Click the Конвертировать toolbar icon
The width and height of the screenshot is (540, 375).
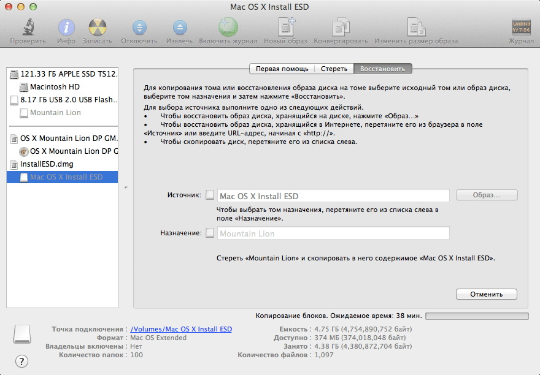(x=341, y=27)
